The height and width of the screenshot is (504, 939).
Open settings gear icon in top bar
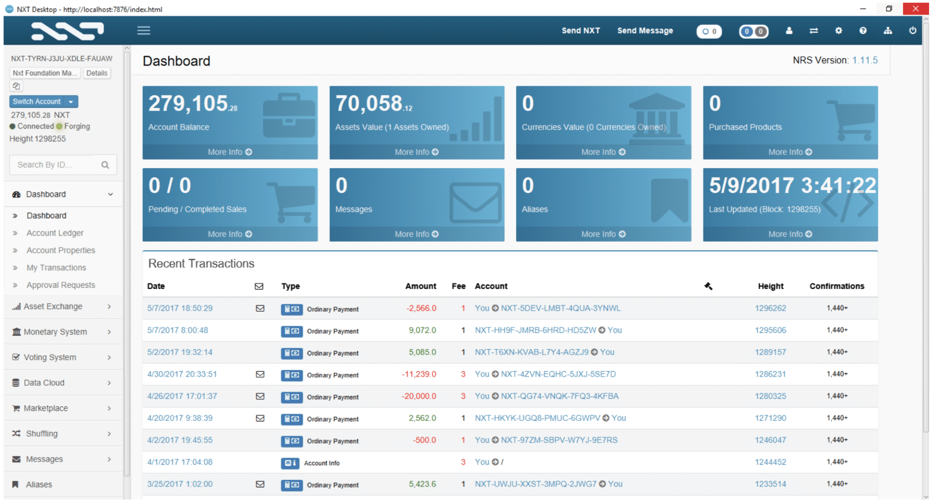(x=839, y=31)
